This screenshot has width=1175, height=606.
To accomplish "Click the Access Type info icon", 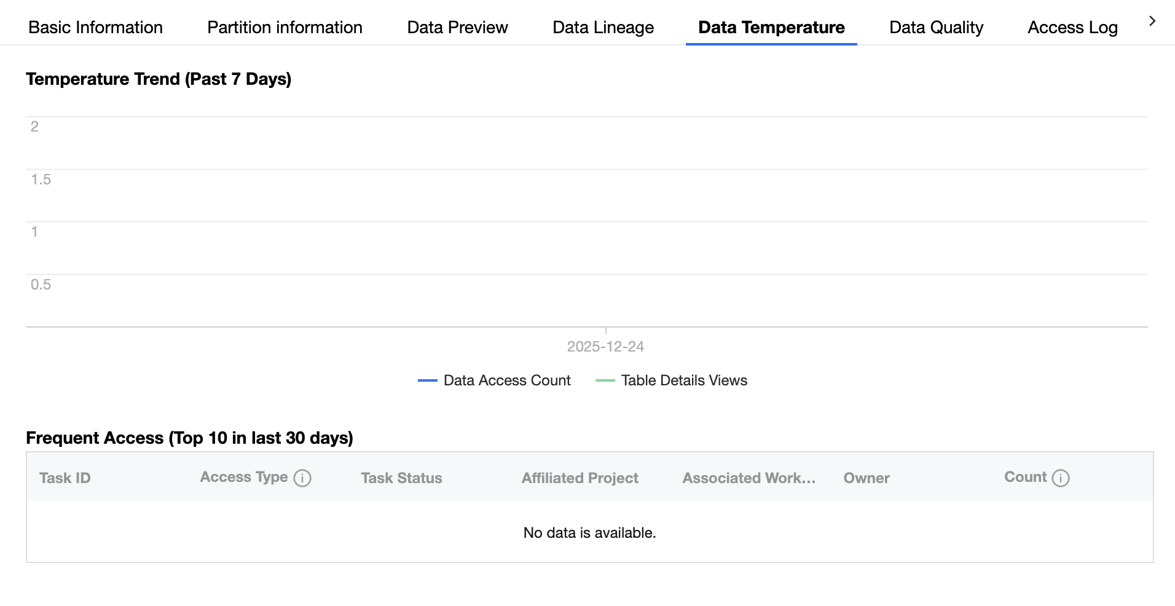I will coord(302,478).
